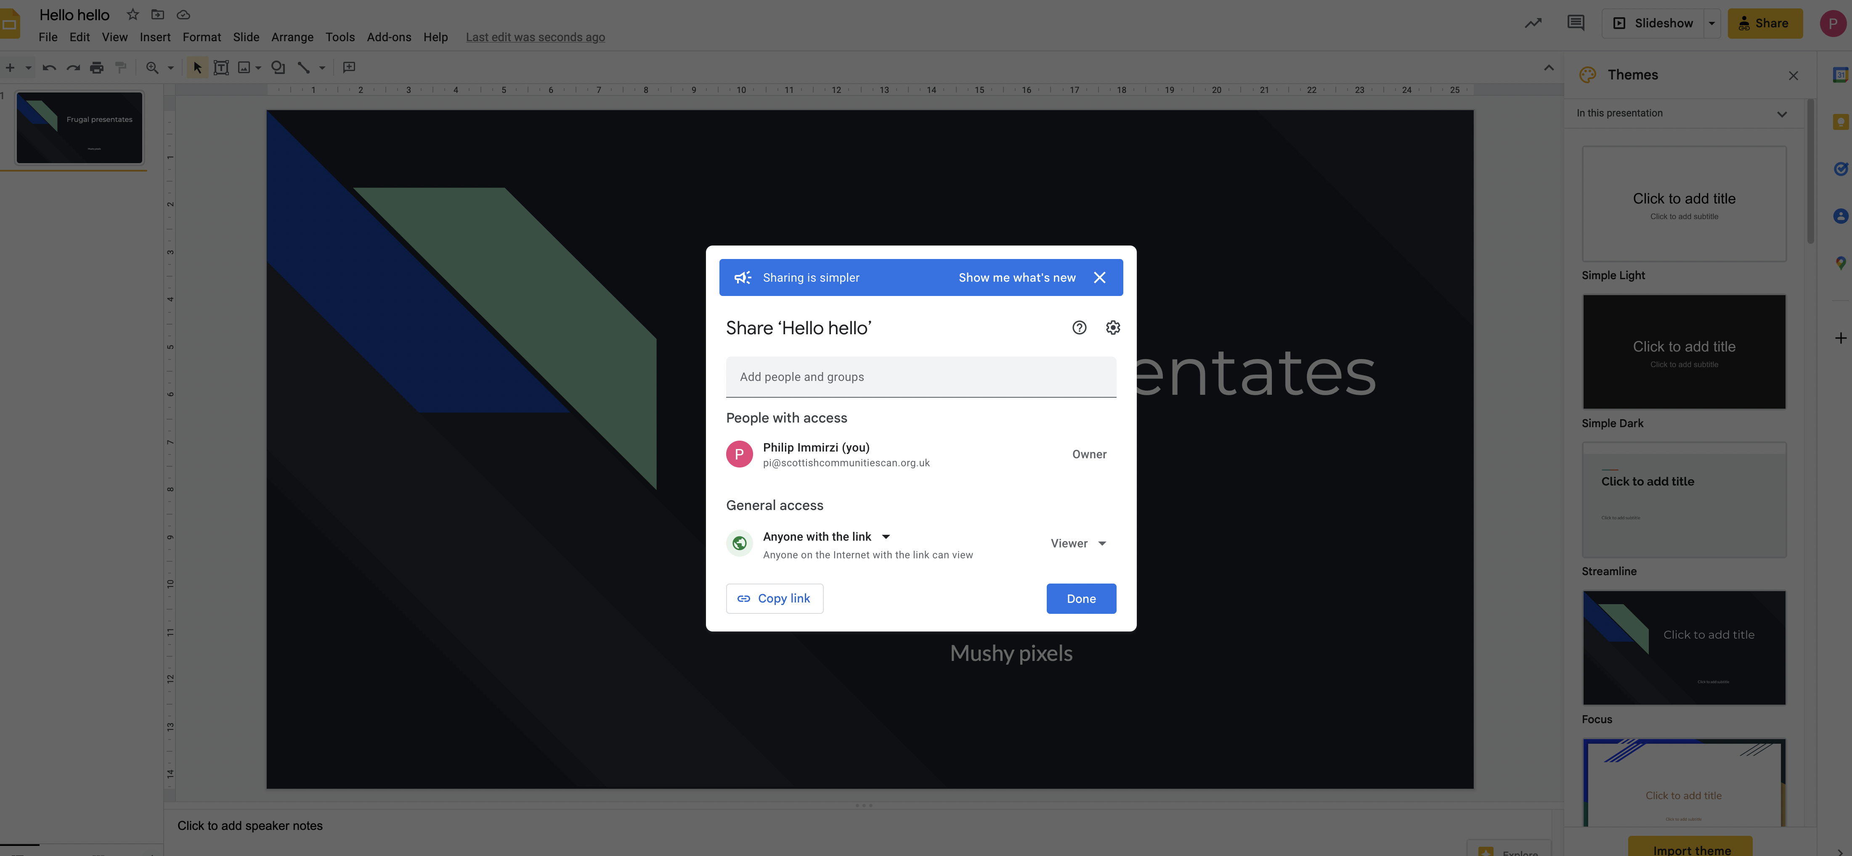Select the Line tool

coord(304,68)
